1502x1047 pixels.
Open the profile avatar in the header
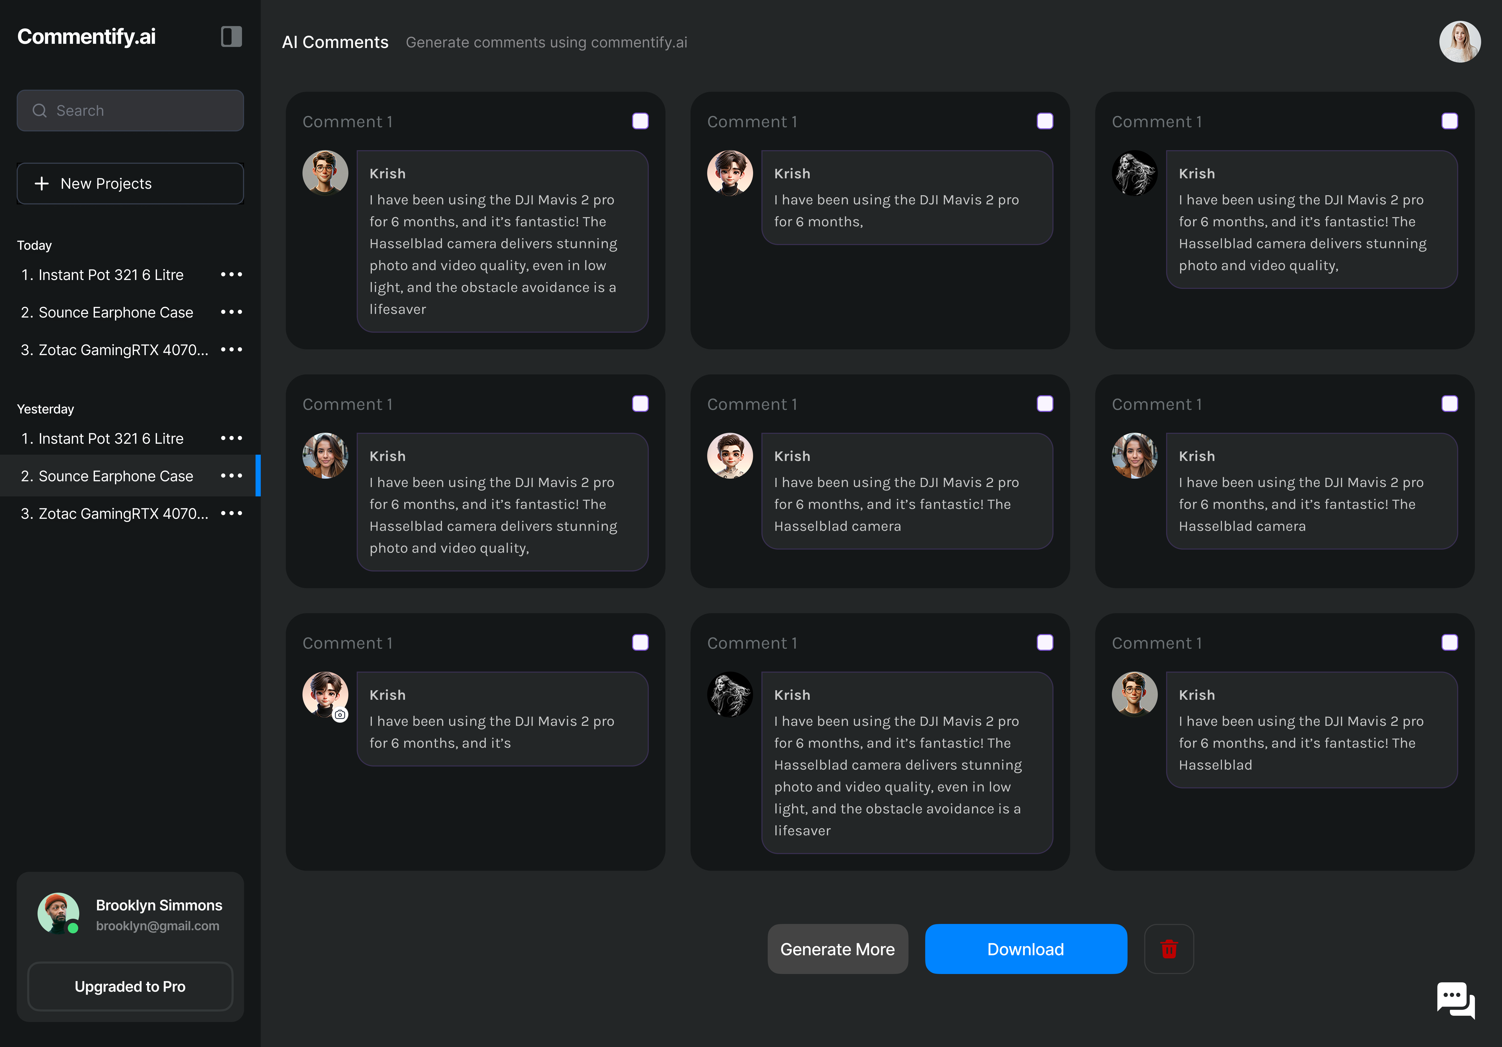[1459, 42]
